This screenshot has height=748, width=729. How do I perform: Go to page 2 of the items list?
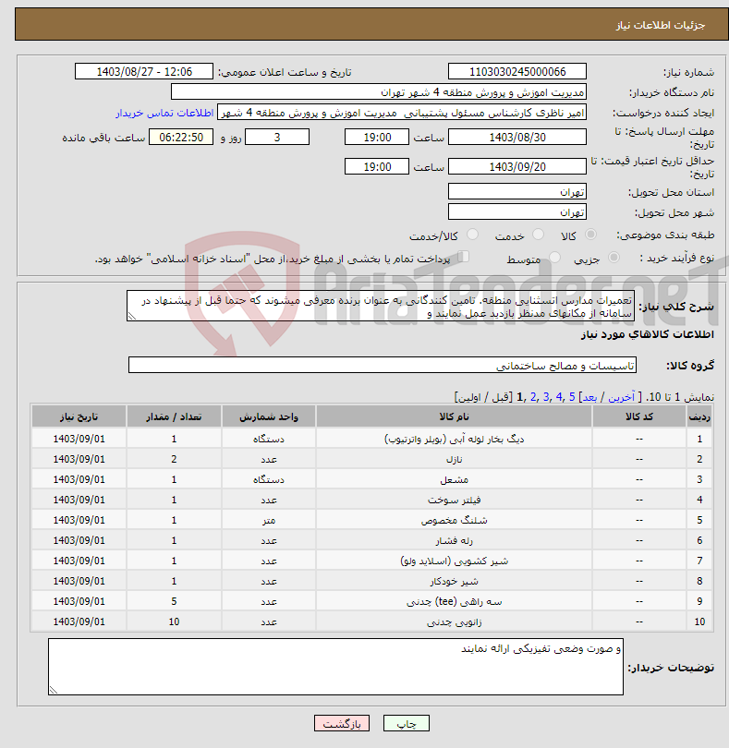coord(533,397)
